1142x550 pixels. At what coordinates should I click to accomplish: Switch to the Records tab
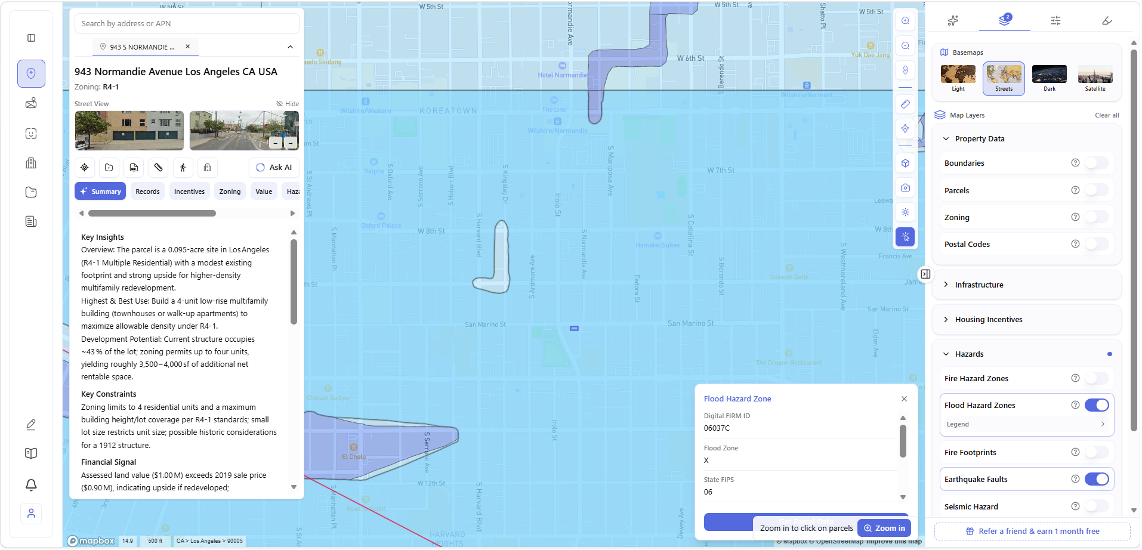pyautogui.click(x=147, y=191)
